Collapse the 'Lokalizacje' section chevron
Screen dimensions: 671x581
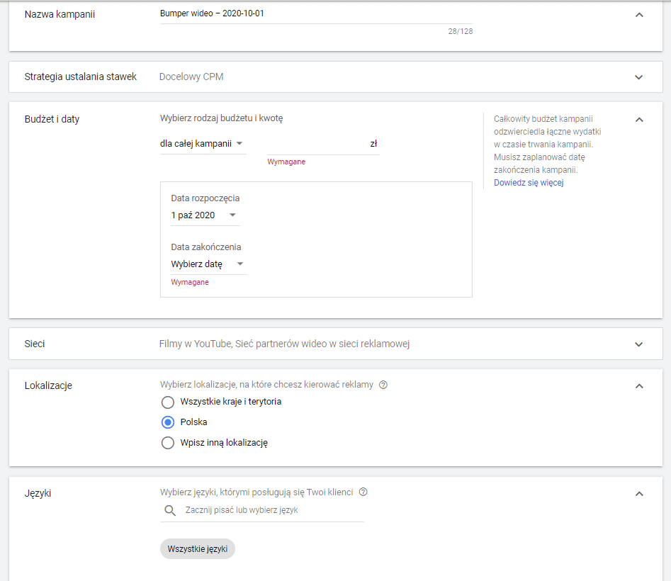pos(638,386)
